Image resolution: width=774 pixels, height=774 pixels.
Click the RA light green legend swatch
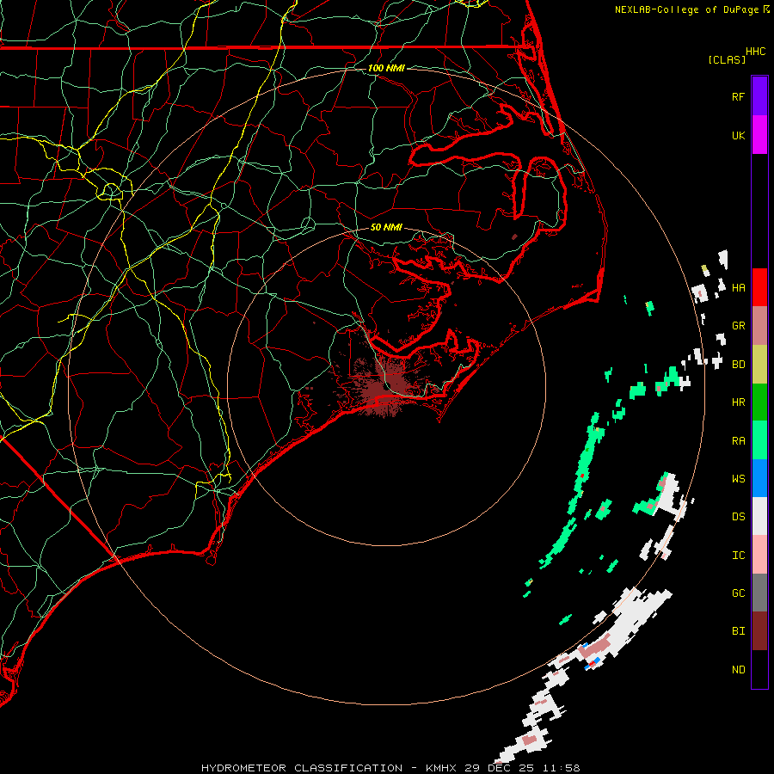tap(759, 440)
